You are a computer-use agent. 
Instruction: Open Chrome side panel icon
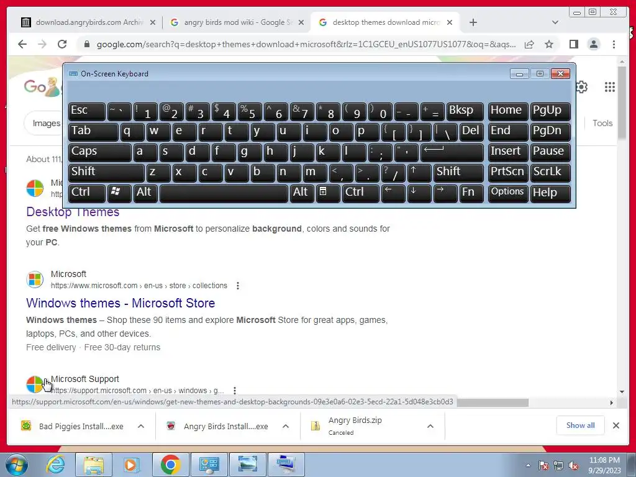pyautogui.click(x=573, y=44)
